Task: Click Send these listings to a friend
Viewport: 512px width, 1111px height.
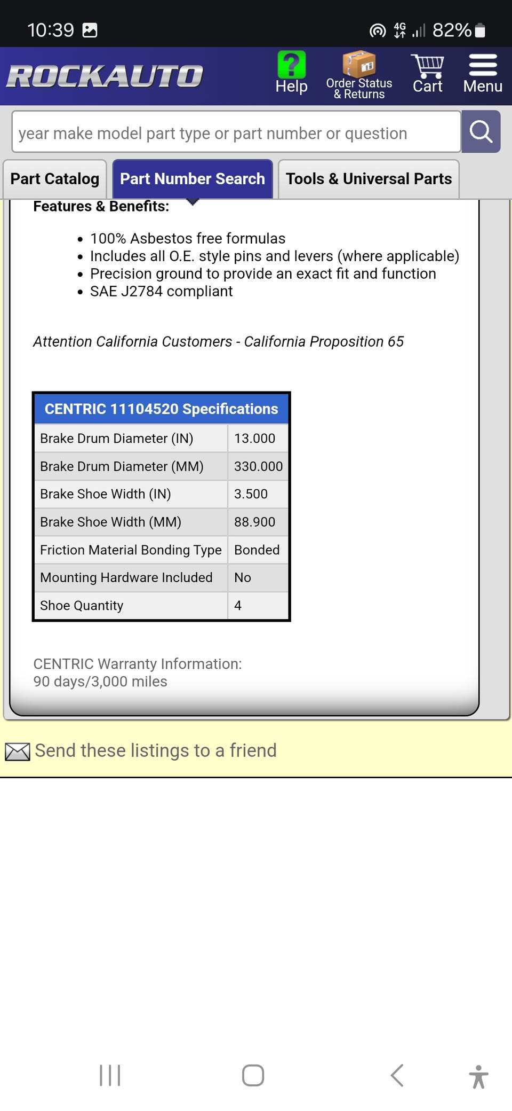Action: point(156,750)
